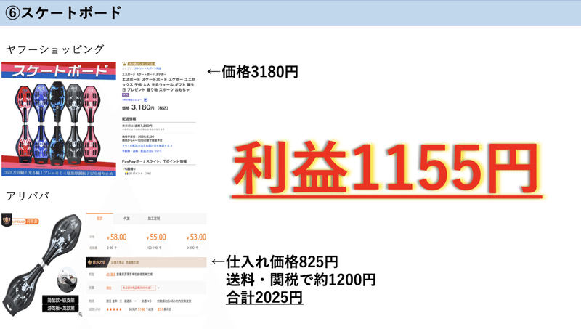Image resolution: width=581 pixels, height=329 pixels.
Task: Click the five orange star rating
Action: (114, 309)
